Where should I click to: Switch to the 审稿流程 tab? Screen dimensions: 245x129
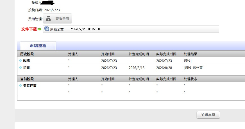point(38,46)
